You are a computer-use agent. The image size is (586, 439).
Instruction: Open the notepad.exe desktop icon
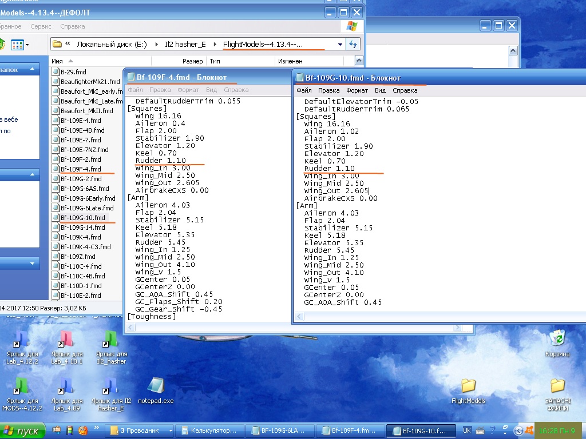pos(155,386)
